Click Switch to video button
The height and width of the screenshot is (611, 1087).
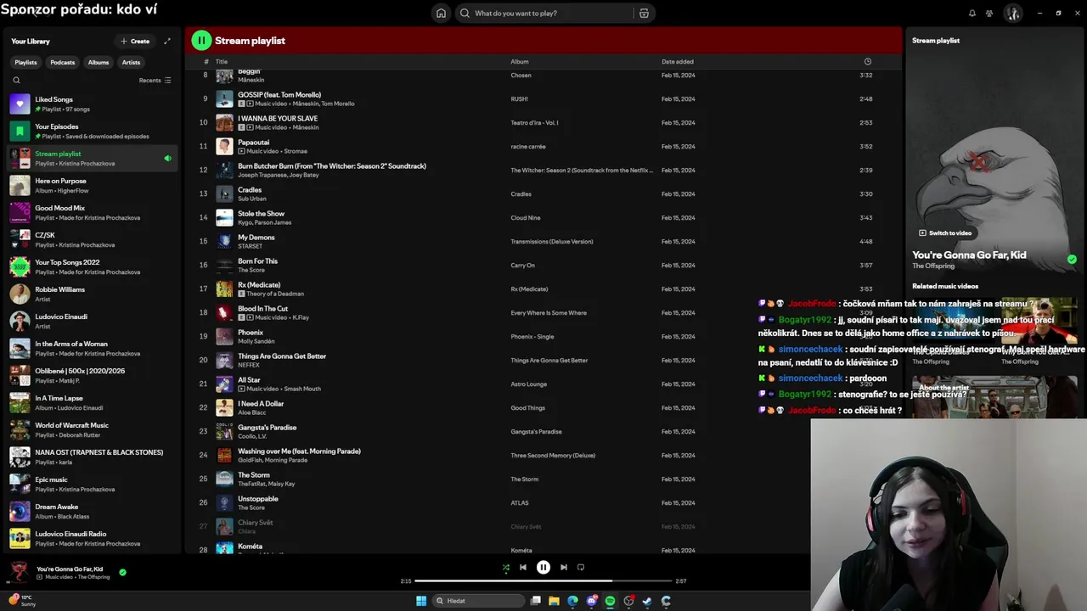point(944,233)
